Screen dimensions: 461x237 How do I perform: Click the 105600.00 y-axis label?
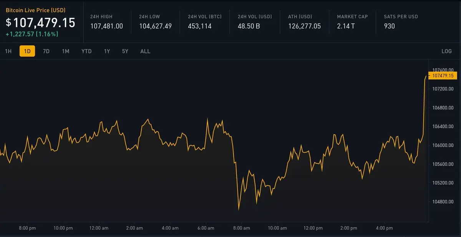[x=443, y=164]
